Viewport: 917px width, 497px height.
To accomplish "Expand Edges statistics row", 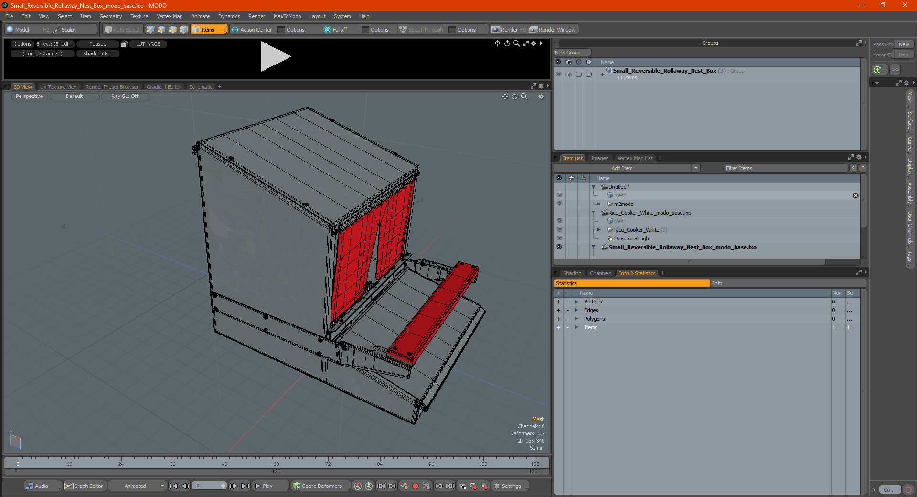I will [576, 311].
